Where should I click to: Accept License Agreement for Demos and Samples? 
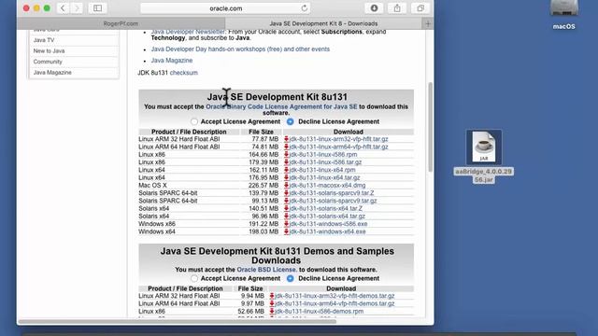[194, 278]
